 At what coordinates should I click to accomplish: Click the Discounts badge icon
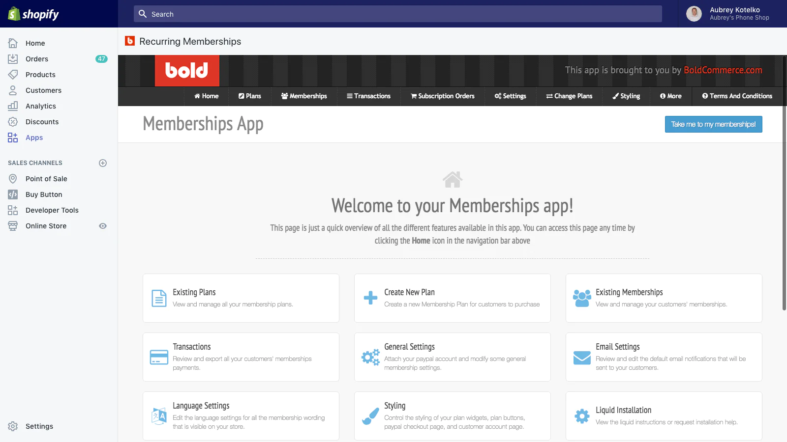coord(13,122)
